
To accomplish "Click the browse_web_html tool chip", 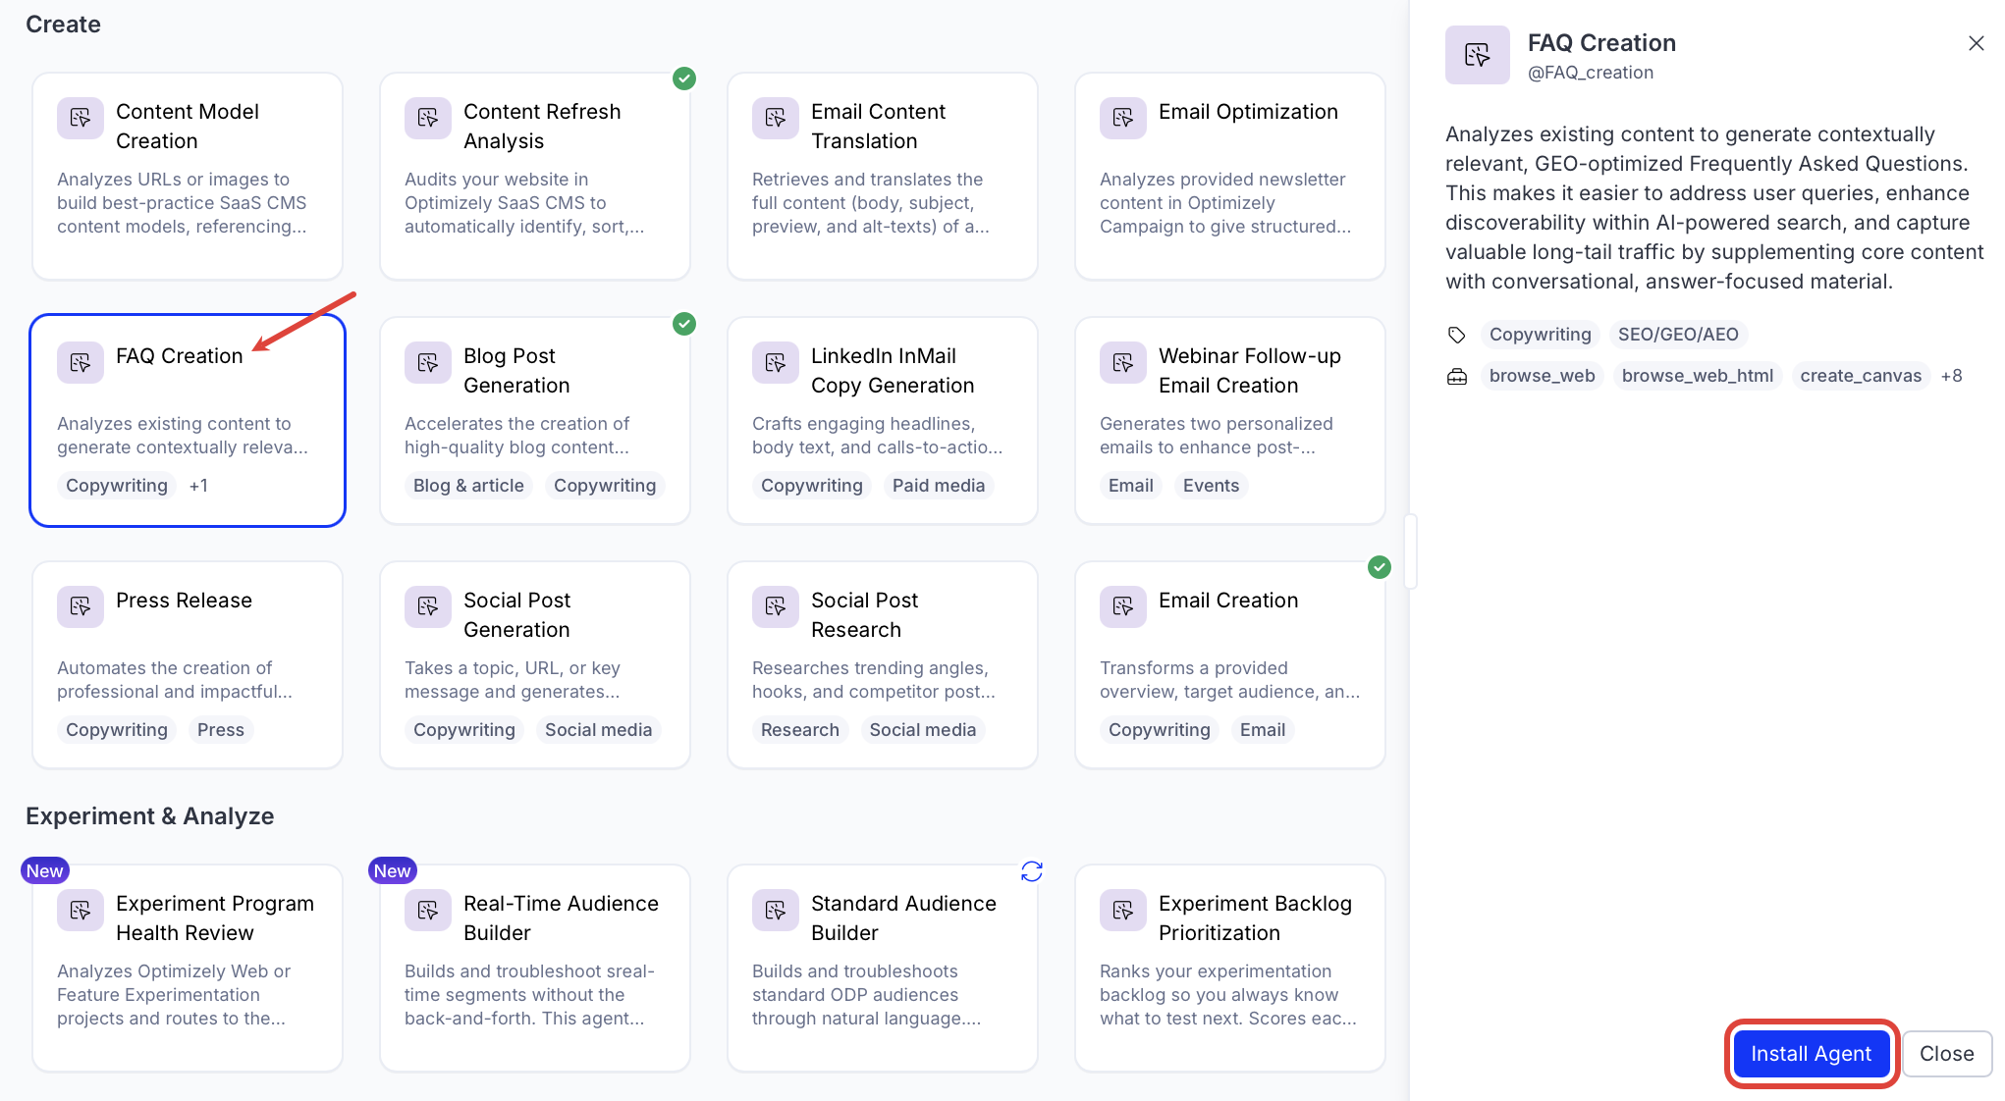I will point(1698,376).
